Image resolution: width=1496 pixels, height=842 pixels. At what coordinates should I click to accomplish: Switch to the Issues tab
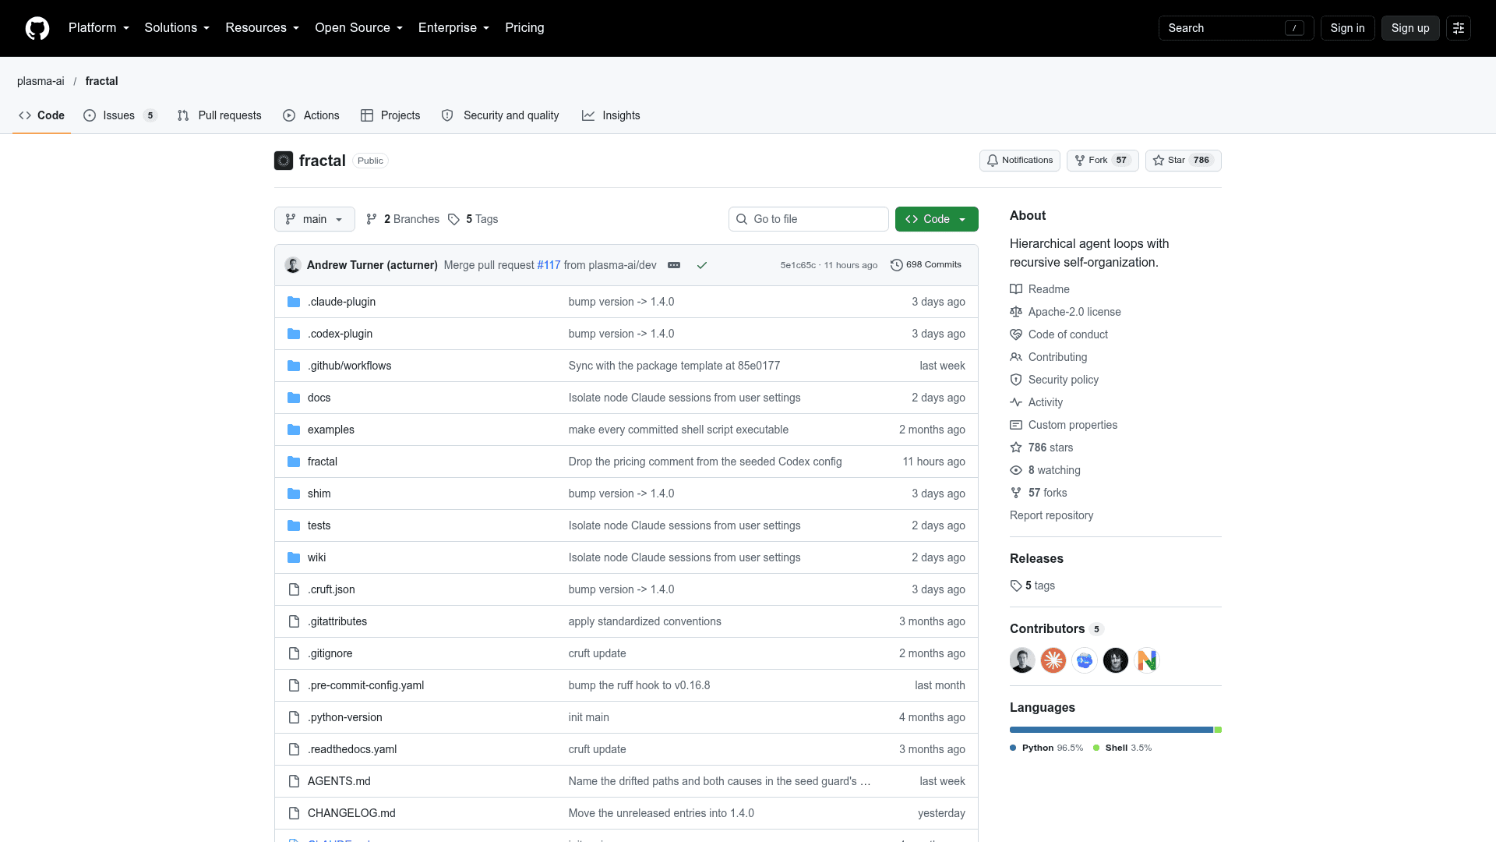[x=120, y=115]
